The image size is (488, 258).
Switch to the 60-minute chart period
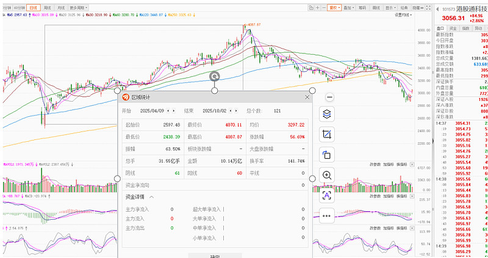click(20, 8)
